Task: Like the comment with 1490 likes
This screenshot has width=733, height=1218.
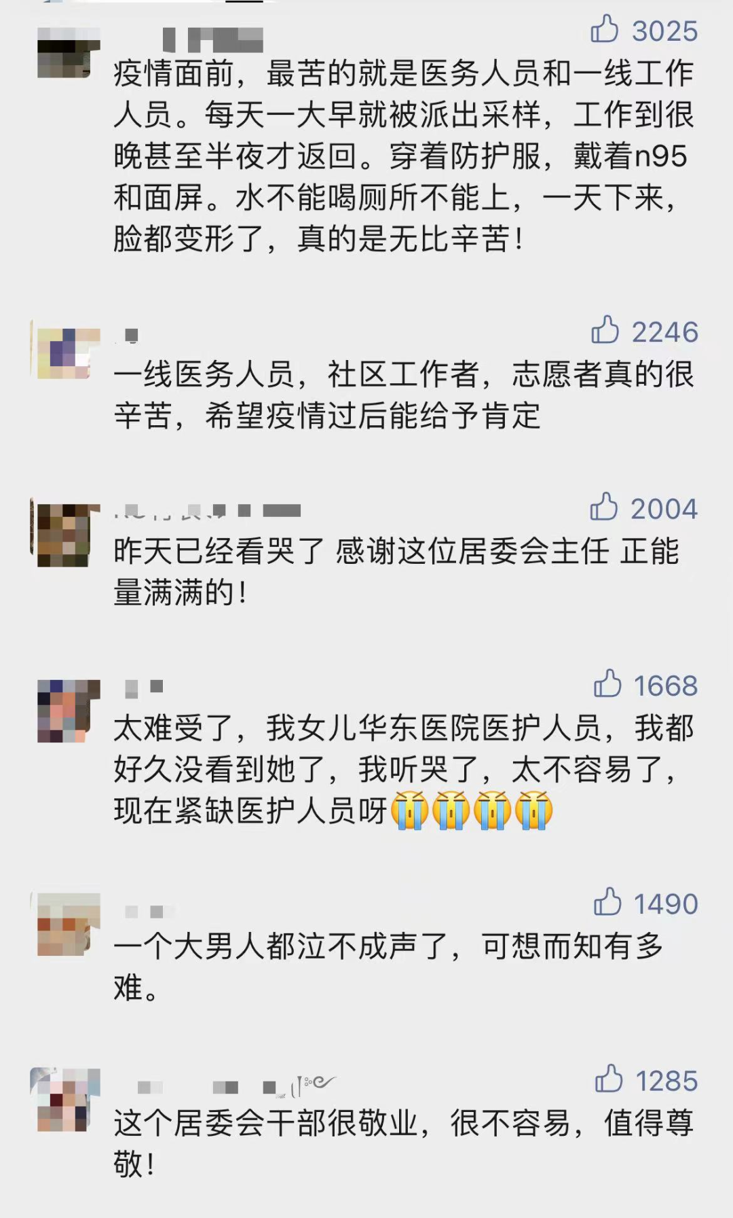Action: pos(607,903)
